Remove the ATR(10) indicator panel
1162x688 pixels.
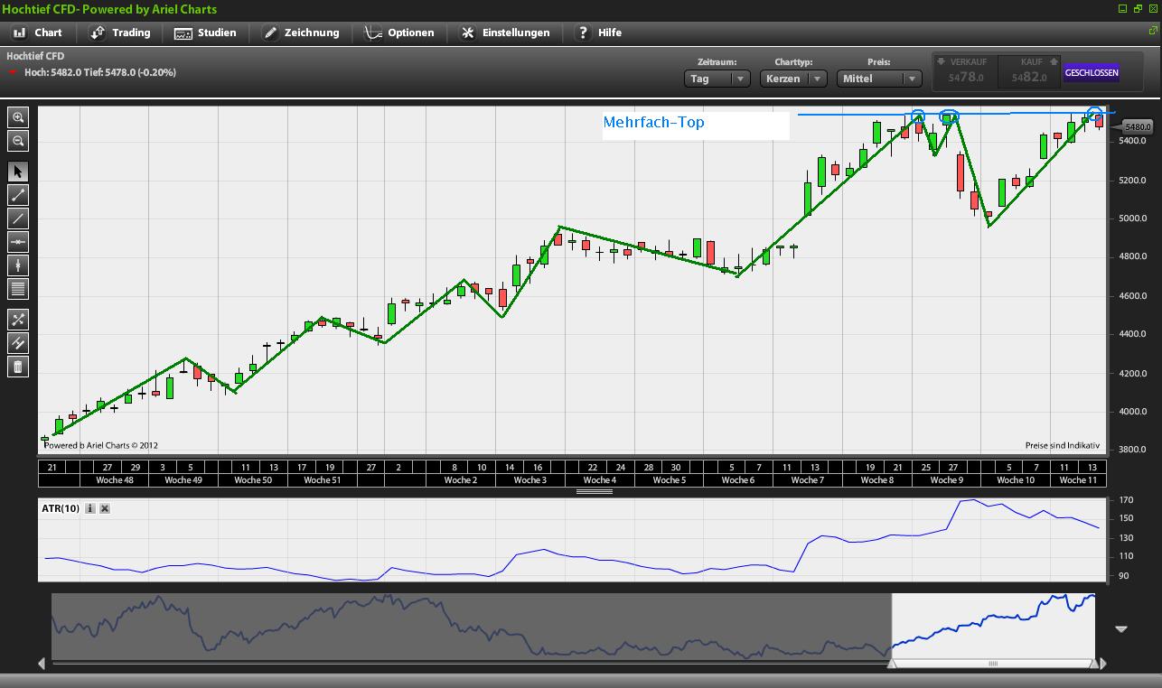point(105,508)
